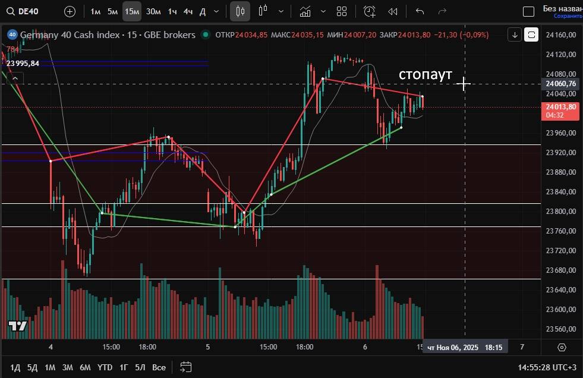Collapse the pane with the down arrow button
This screenshot has height=378, width=583.
click(515, 35)
